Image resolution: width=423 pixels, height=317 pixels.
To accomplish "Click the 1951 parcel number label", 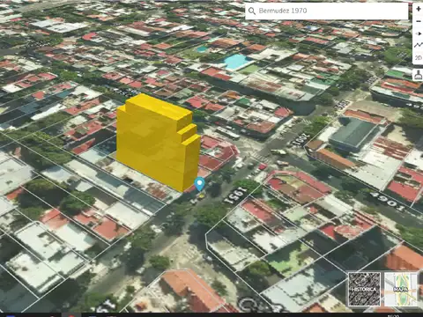I will click(x=235, y=195).
